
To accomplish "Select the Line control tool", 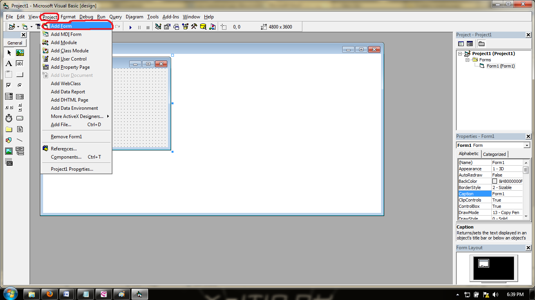I will (20, 140).
